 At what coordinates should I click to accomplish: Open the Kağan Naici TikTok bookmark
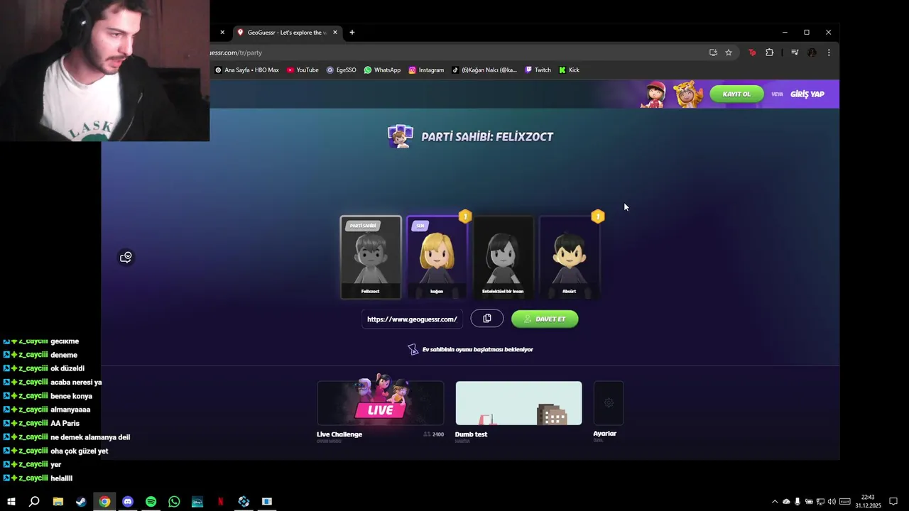point(484,70)
